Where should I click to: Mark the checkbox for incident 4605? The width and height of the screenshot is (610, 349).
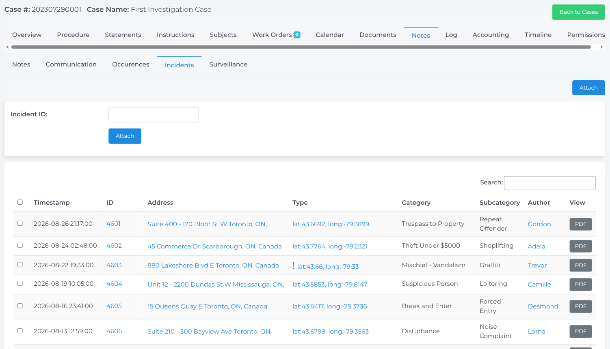[20, 306]
